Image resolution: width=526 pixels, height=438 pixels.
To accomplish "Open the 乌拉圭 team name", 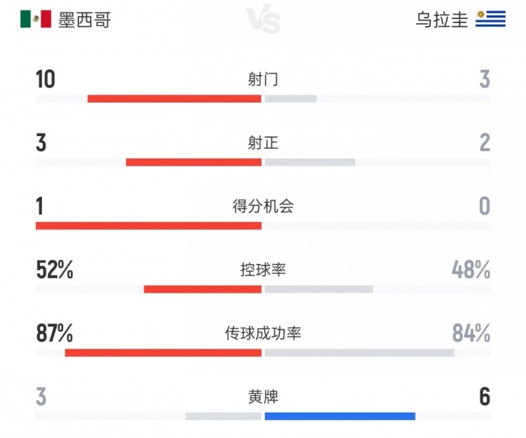I will 442,20.
